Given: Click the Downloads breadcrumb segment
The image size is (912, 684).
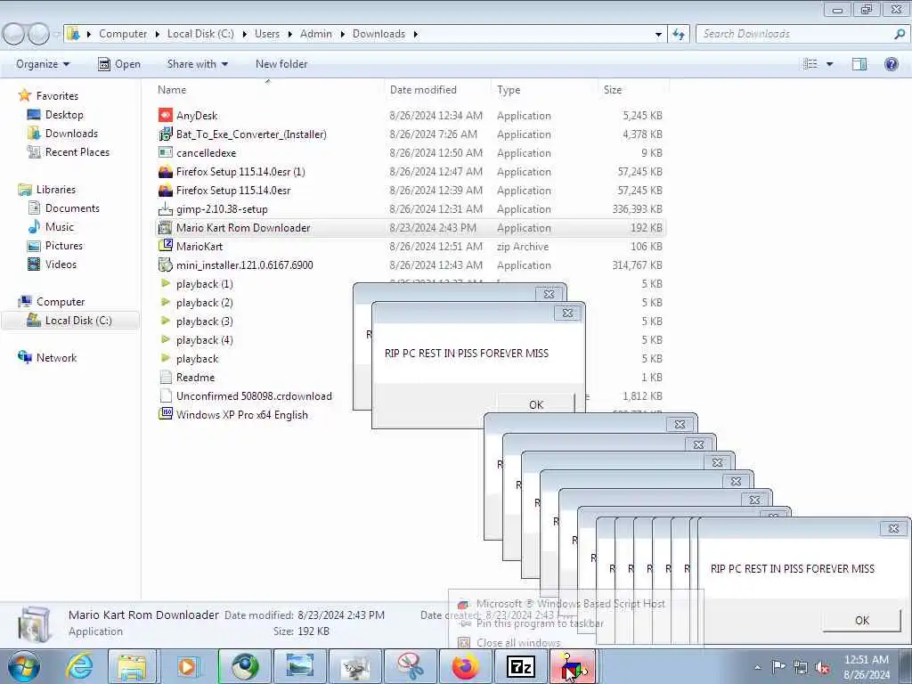Looking at the screenshot, I should tap(379, 34).
